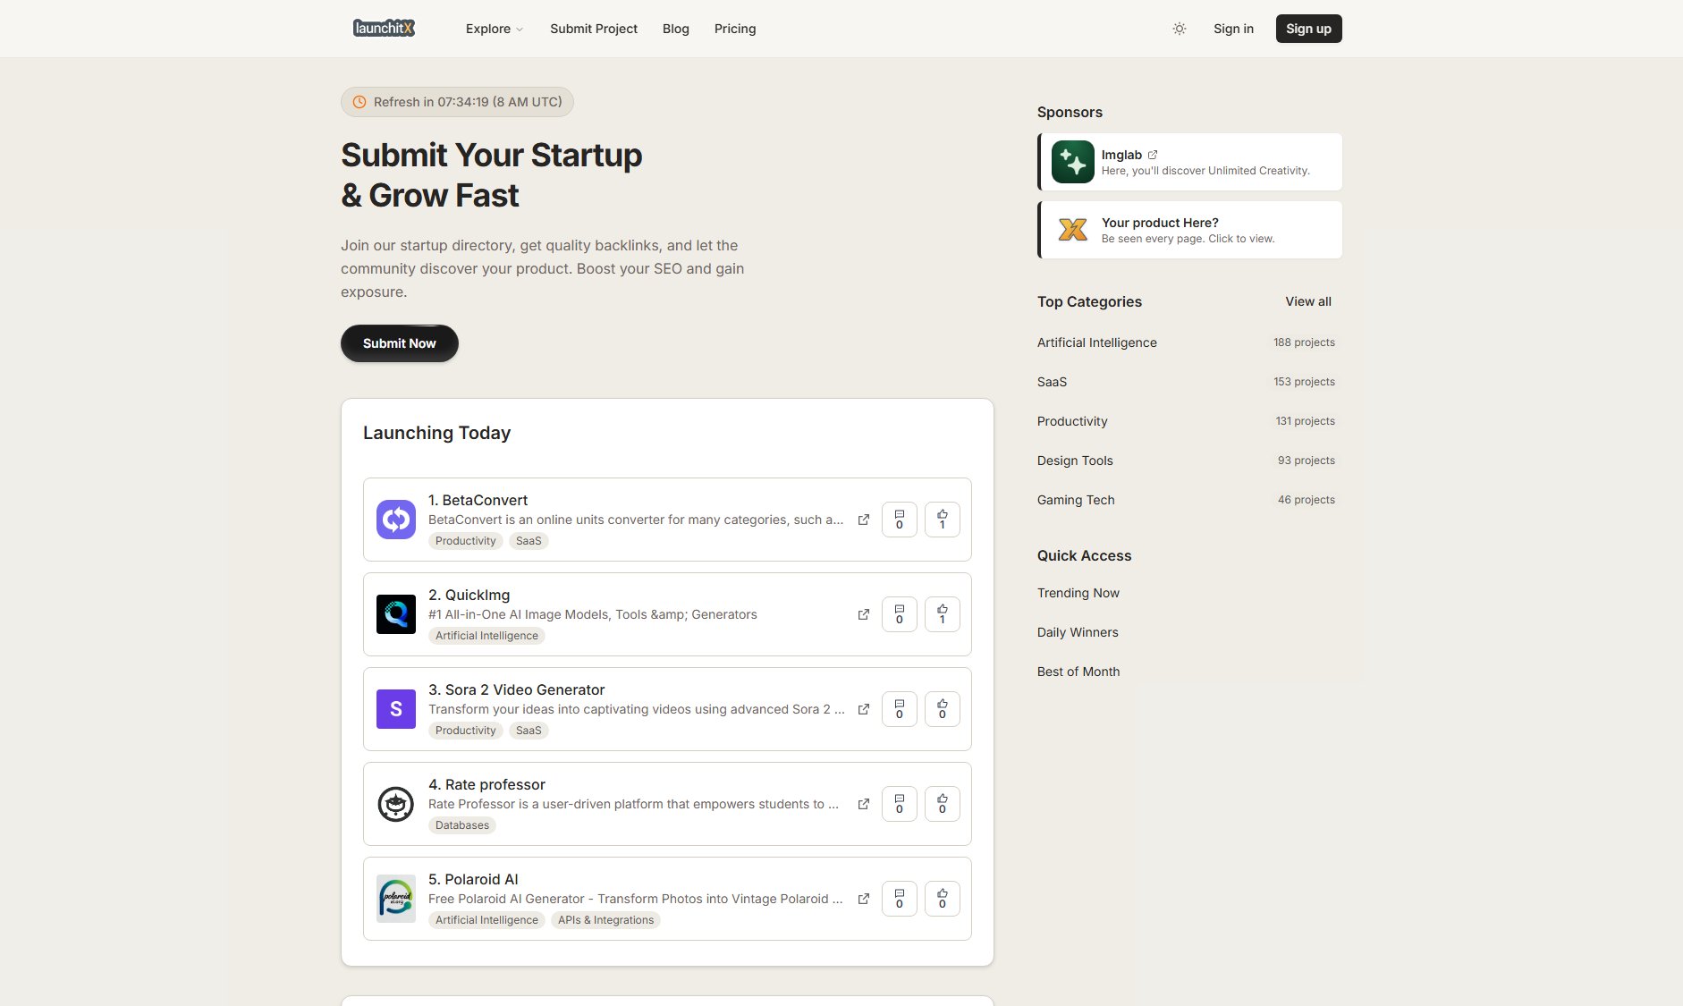Go to the Pricing page
The height and width of the screenshot is (1006, 1683).
point(734,28)
